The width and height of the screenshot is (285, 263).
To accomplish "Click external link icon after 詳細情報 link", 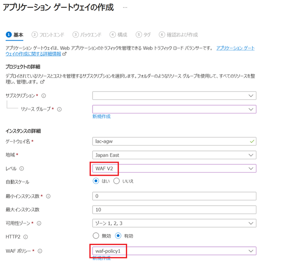I will [64, 54].
